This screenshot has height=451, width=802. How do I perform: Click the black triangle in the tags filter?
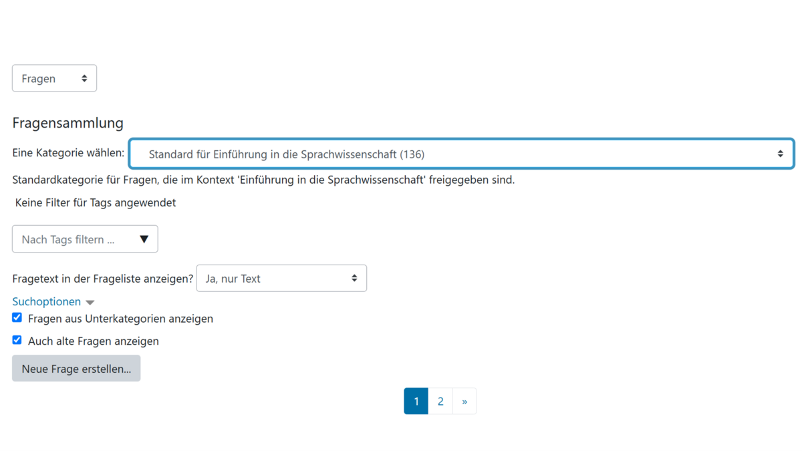pyautogui.click(x=144, y=239)
